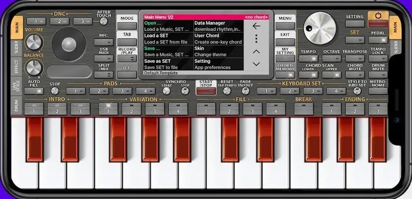
Task: Click the O.T. button
Action: tap(127, 74)
